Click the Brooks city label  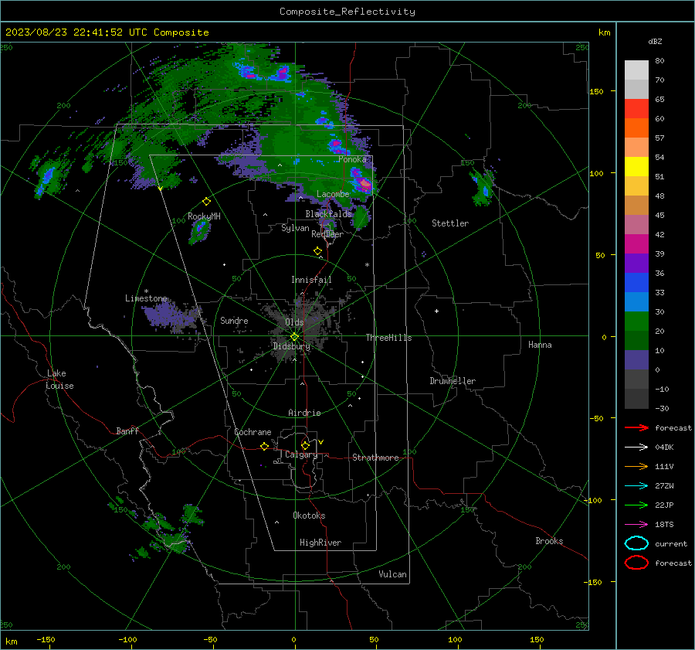point(549,541)
